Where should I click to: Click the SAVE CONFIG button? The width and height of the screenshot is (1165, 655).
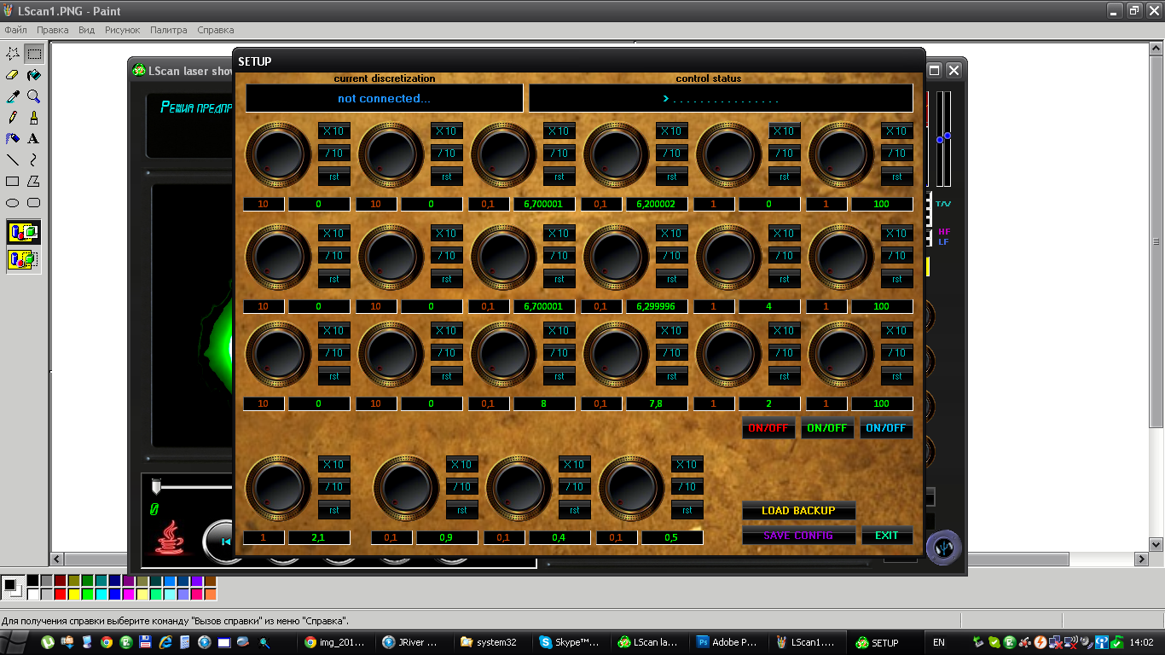798,536
